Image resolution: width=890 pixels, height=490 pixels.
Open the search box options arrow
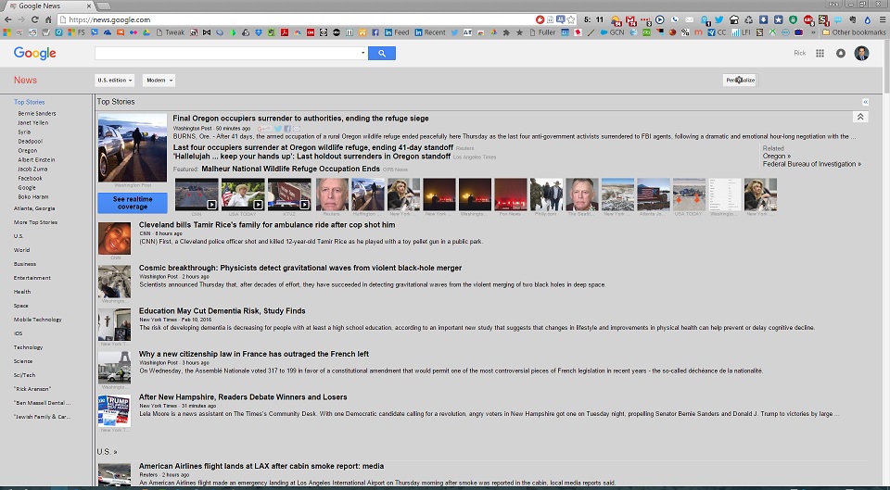362,53
